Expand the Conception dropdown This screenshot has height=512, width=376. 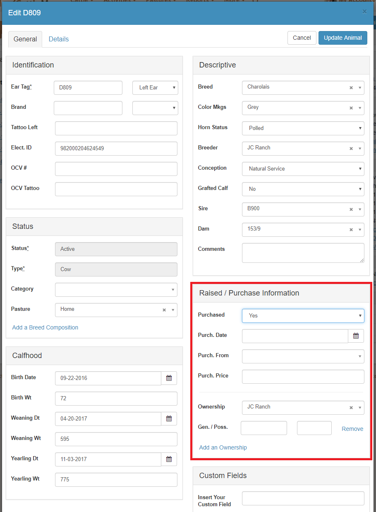tap(303, 169)
